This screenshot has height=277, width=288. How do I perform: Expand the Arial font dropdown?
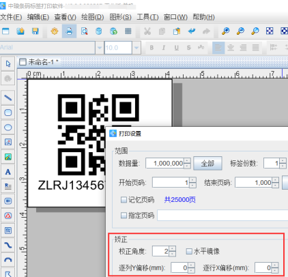pos(100,48)
